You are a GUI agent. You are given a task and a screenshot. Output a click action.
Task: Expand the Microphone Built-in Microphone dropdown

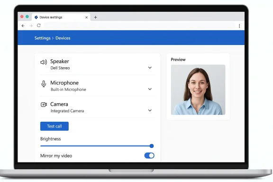tap(150, 89)
